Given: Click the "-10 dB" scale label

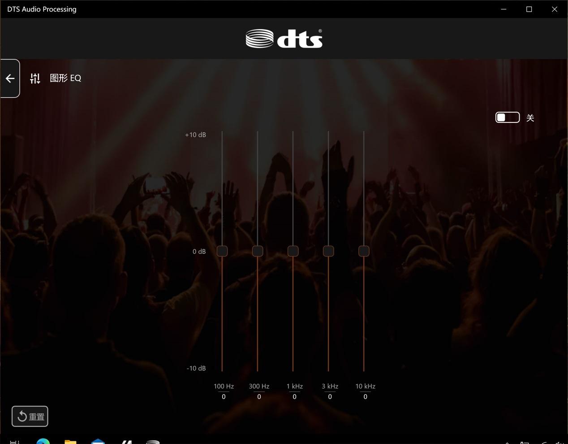Looking at the screenshot, I should point(196,368).
